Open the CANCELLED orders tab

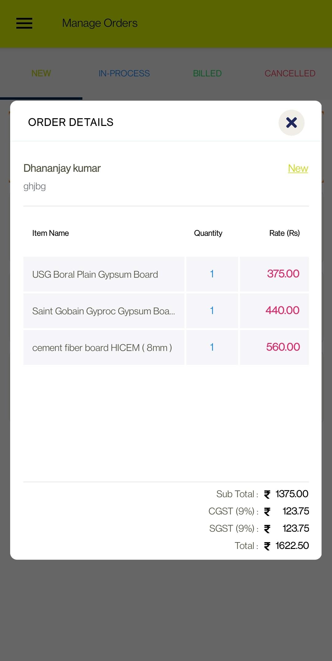[290, 73]
